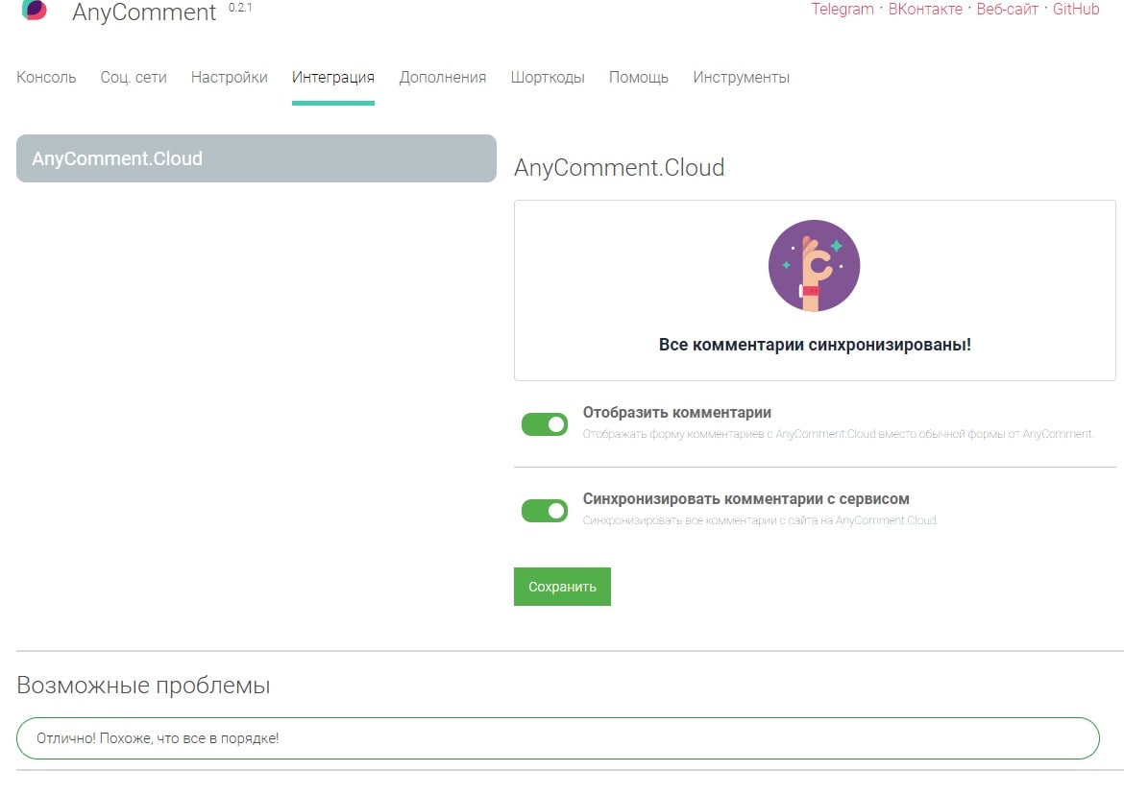This screenshot has width=1124, height=795.
Task: Click the version number 0.2.1
Action: coord(240,8)
